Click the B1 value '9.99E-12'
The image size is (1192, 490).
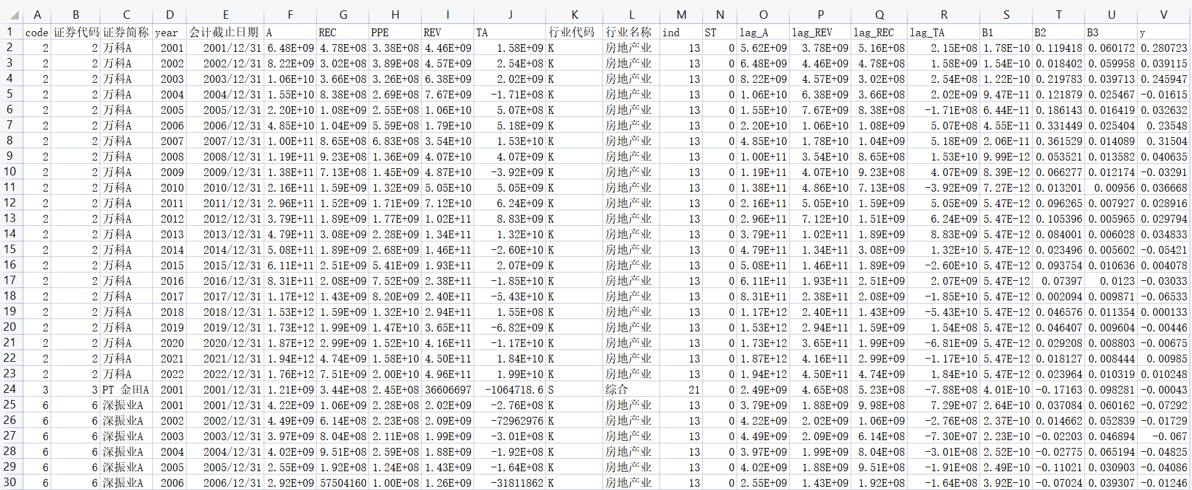[x=1006, y=157]
